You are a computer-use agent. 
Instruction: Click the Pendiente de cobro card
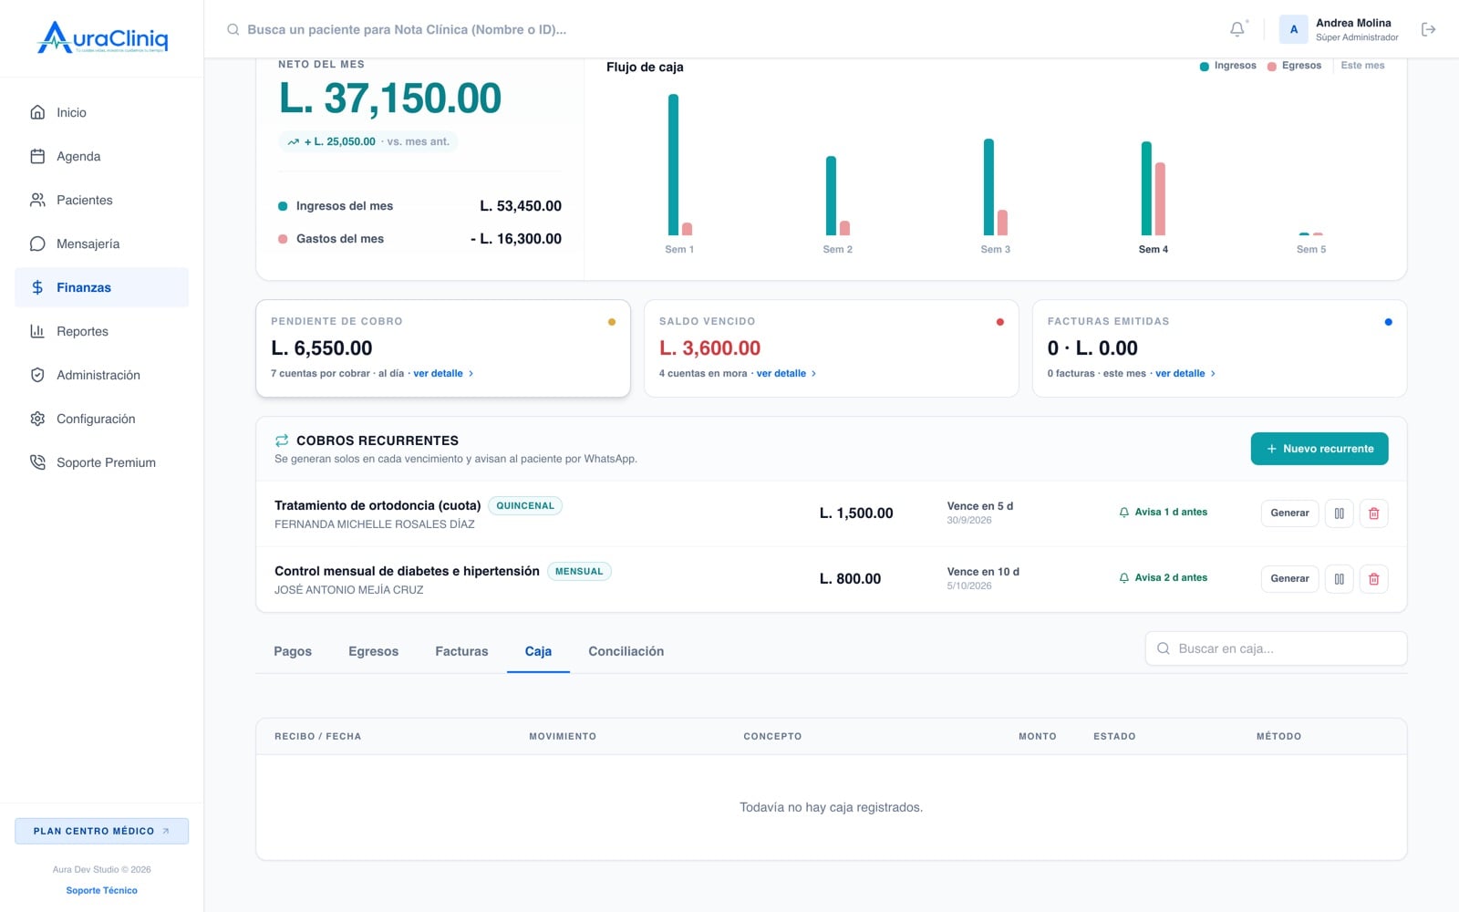pyautogui.click(x=443, y=348)
